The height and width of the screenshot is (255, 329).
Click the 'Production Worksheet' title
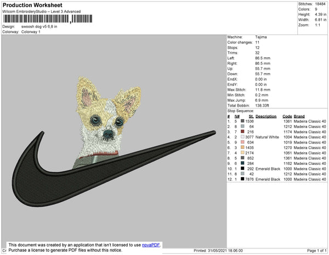point(32,5)
